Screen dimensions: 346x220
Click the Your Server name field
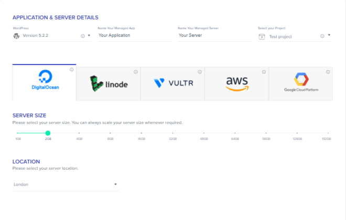pos(215,36)
